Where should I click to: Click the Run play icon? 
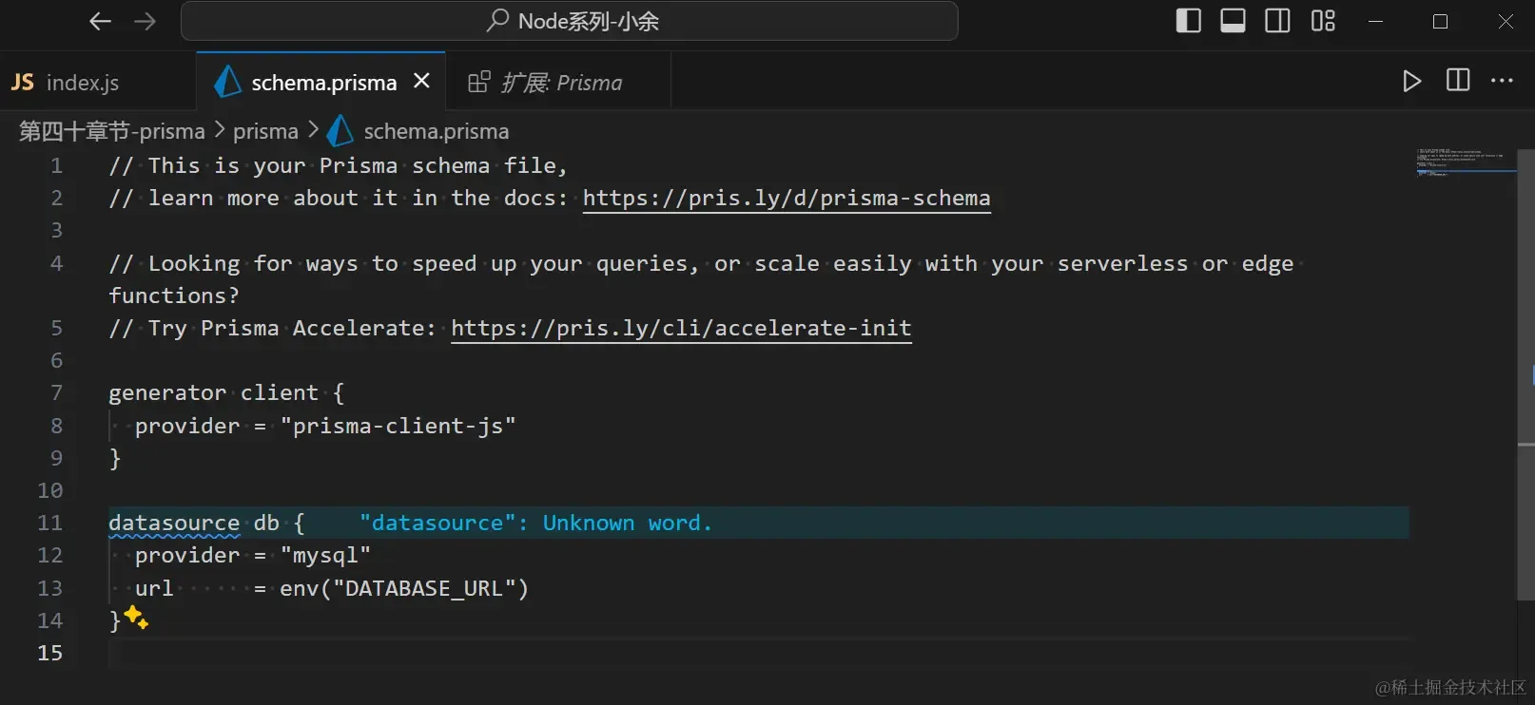1412,81
